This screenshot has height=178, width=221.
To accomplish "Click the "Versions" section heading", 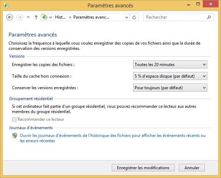I will pos(17,56).
